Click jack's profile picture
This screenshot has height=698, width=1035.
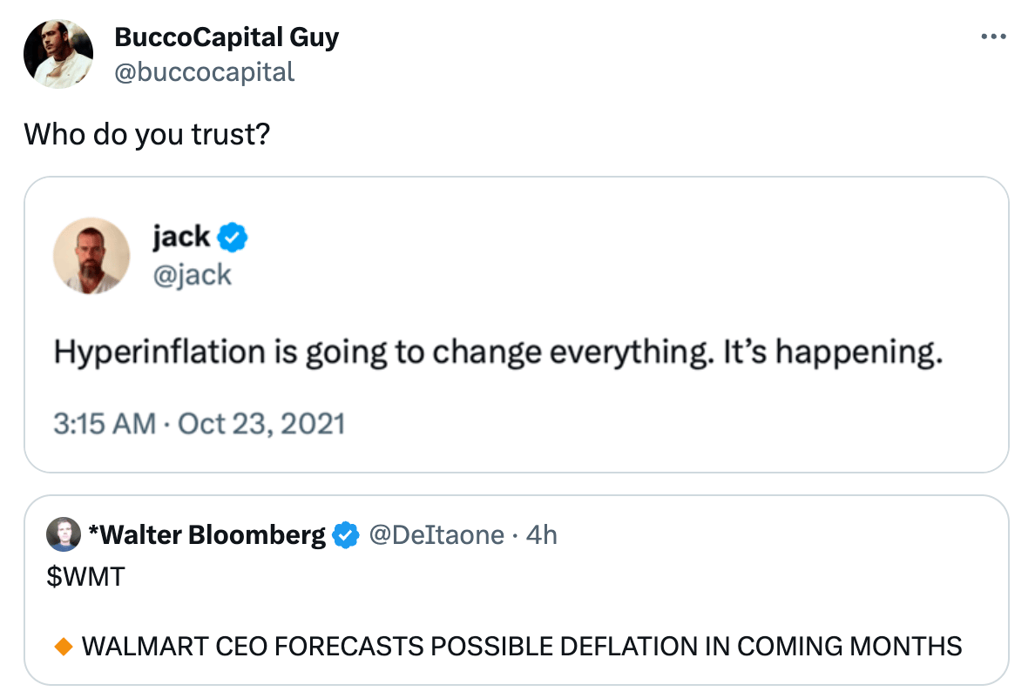tap(91, 255)
